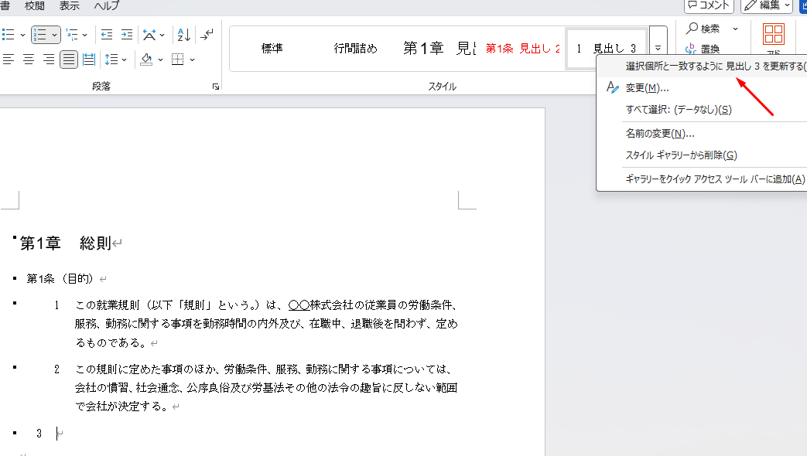Decrease paragraph indent

107,35
